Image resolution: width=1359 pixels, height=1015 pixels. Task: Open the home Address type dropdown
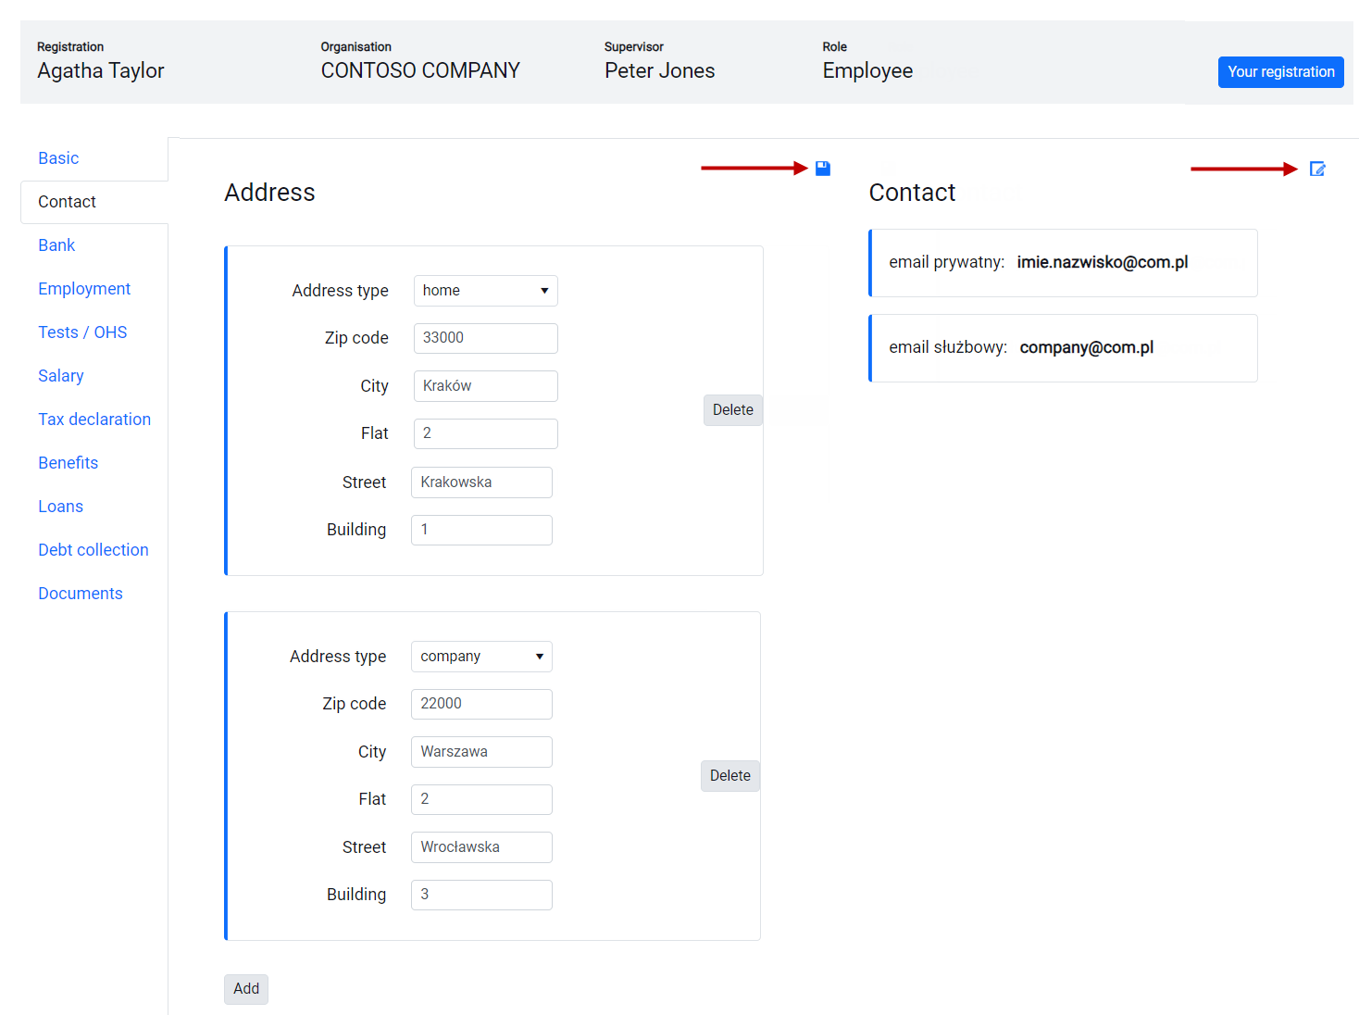tap(486, 291)
